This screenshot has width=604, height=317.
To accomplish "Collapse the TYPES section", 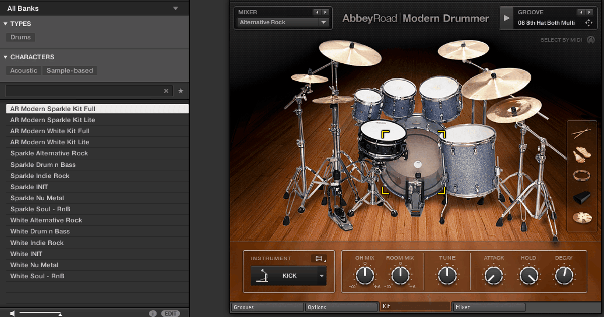I will (5, 24).
